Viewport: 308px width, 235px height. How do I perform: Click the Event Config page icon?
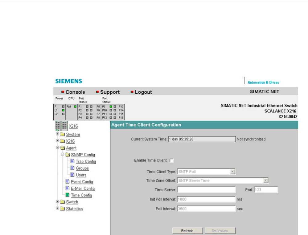coord(68,181)
